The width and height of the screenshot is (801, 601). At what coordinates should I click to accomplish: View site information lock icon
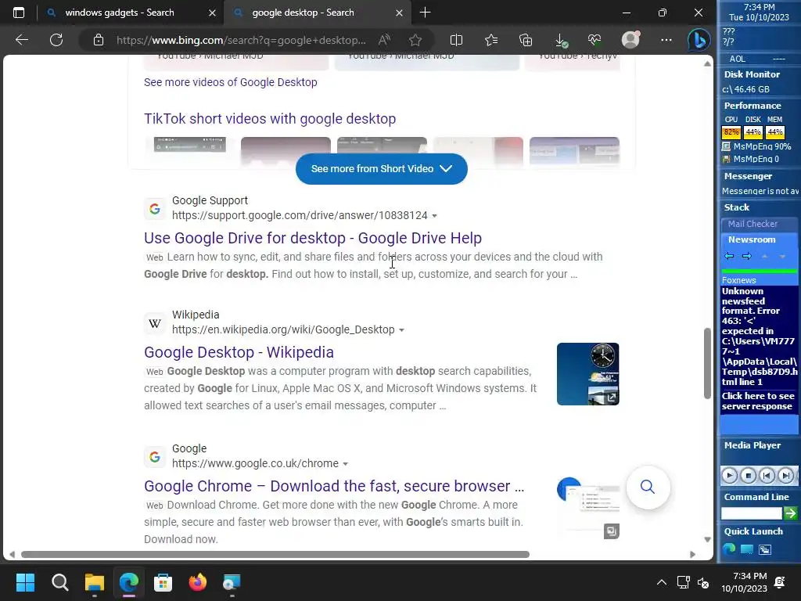(99, 40)
